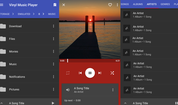This screenshot has width=178, height=105.
Task: Skip to next track
Action: (100, 73)
